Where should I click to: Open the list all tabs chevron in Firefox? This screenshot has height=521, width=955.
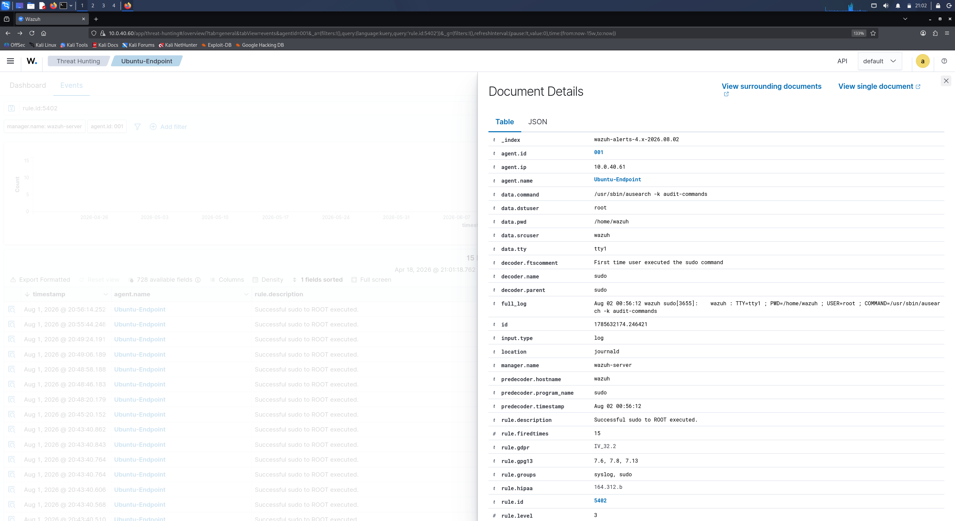click(x=905, y=19)
